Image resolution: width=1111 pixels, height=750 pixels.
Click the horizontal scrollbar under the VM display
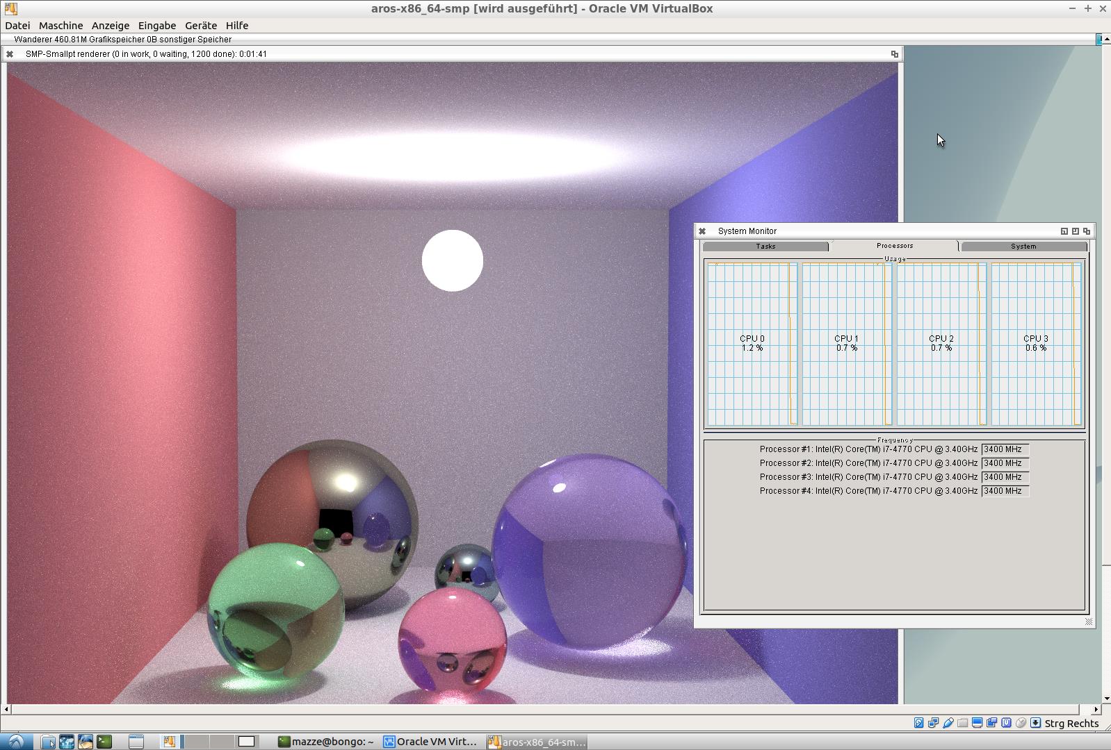542,709
